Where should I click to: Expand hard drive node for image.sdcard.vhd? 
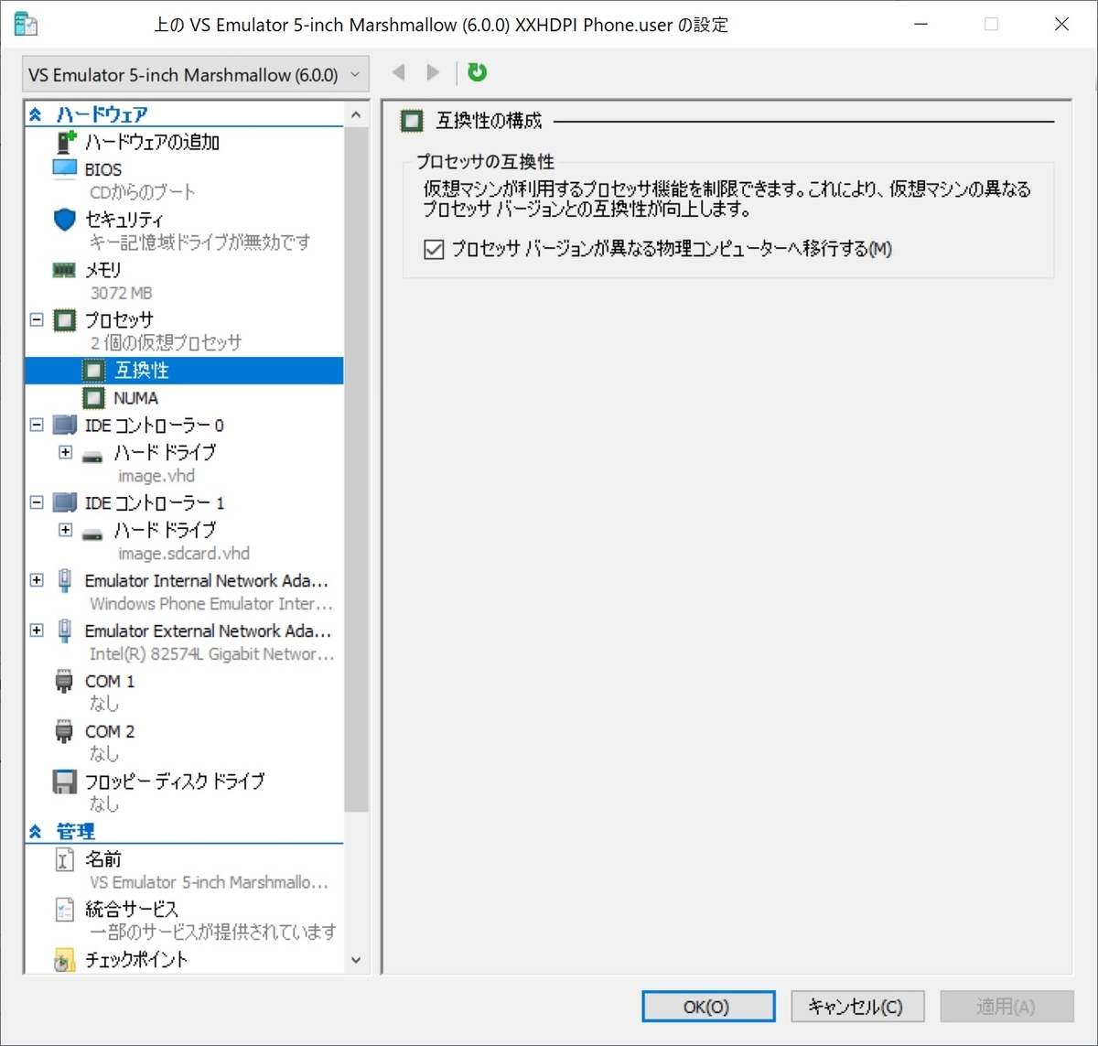[x=66, y=530]
